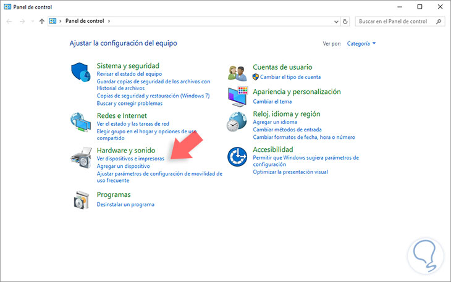Refresh the Control Panel view
This screenshot has width=451, height=282.
tap(345, 21)
